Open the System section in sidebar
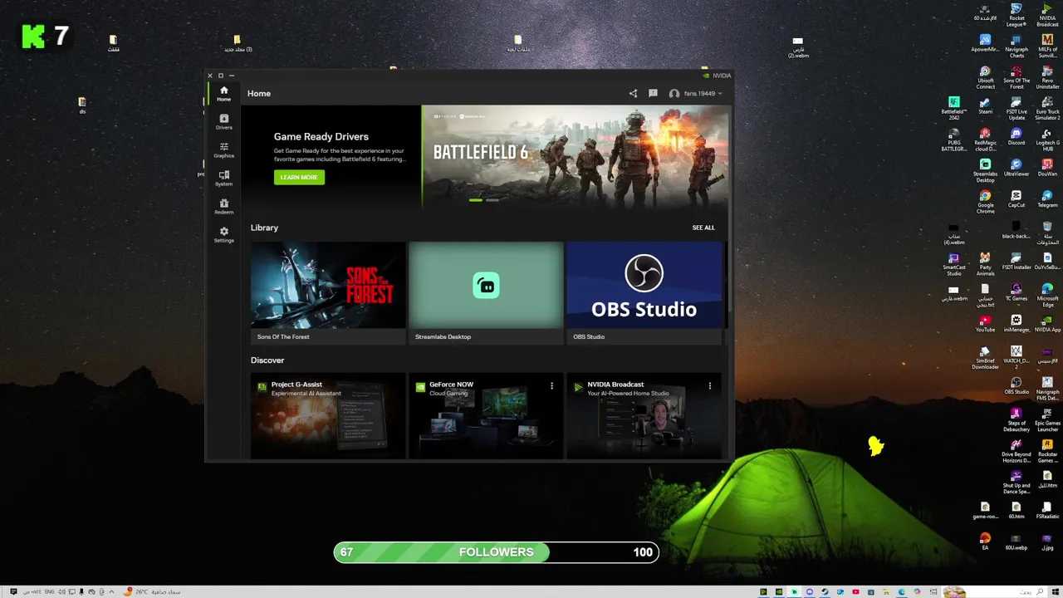 pyautogui.click(x=223, y=179)
